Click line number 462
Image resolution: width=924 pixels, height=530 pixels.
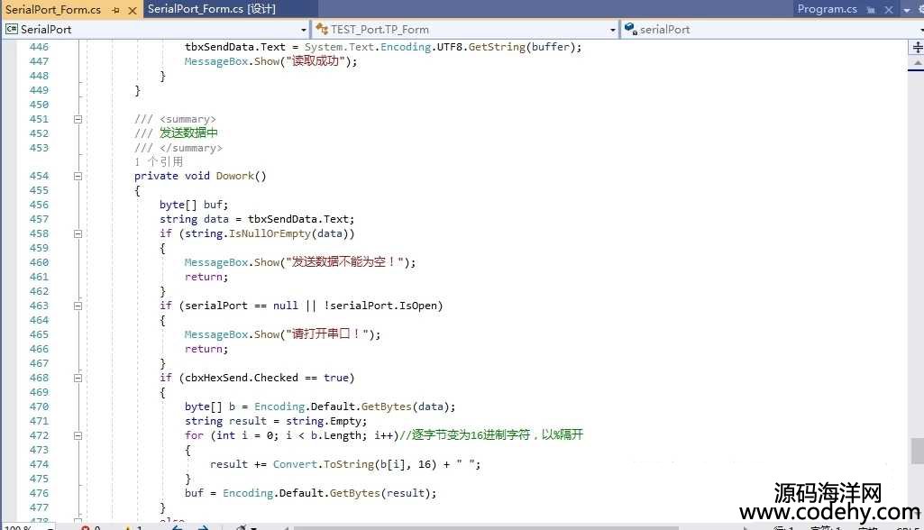[39, 291]
